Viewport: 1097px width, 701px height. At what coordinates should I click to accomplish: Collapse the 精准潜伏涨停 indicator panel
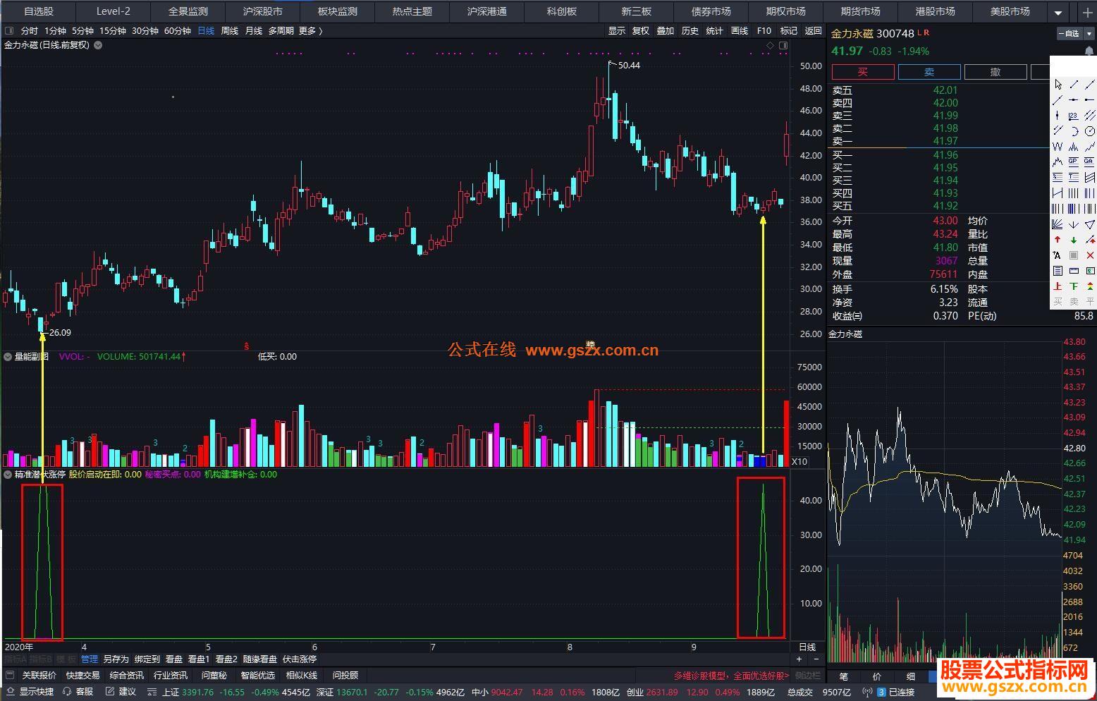click(8, 475)
